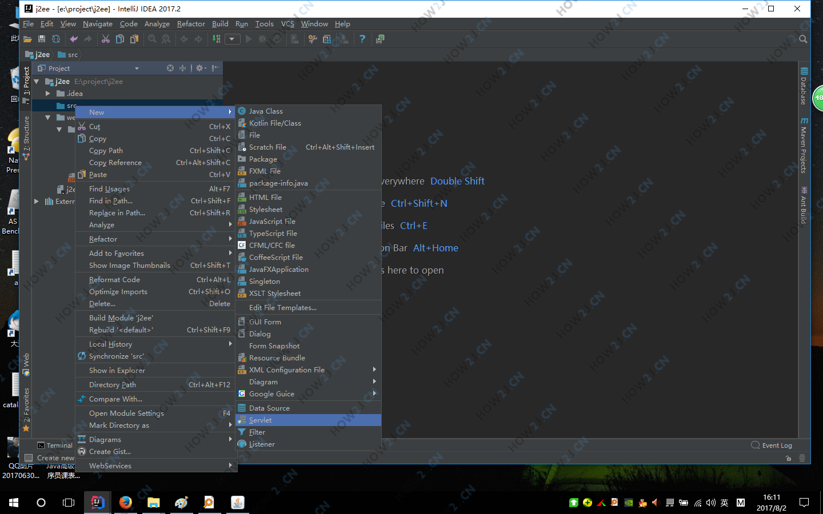This screenshot has height=514, width=823.
Task: Click the navigate Back arrow icon
Action: tap(184, 39)
